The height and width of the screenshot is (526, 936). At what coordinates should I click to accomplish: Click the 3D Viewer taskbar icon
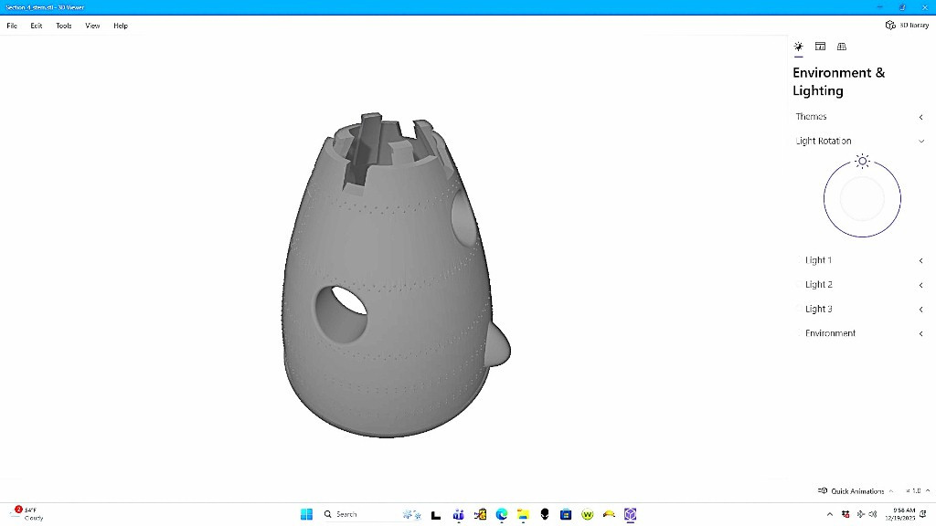630,514
